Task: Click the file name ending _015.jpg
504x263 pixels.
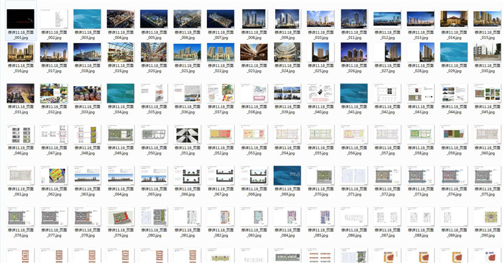Action: pyautogui.click(x=487, y=35)
